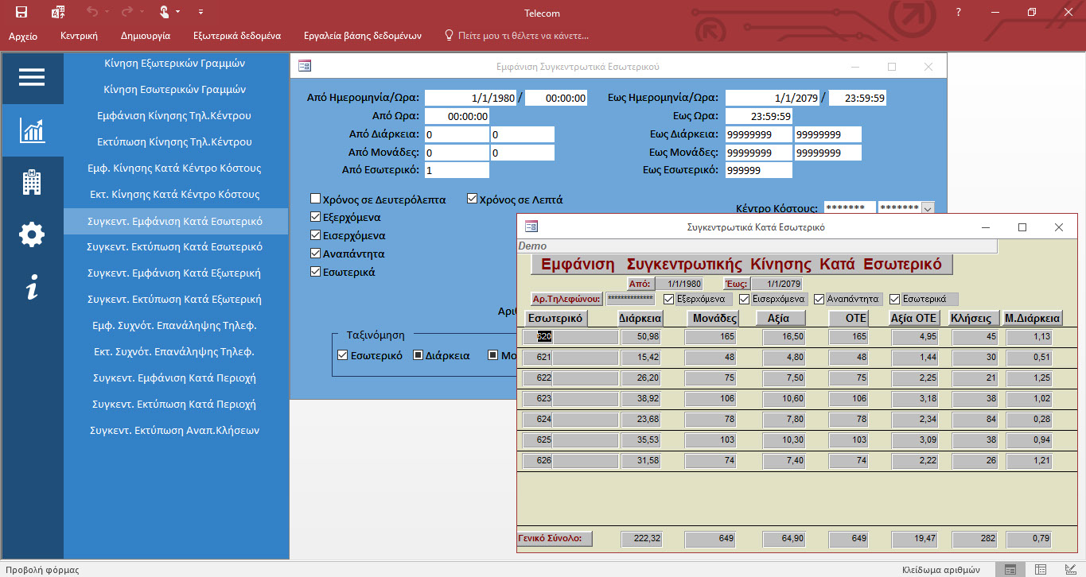Image resolution: width=1086 pixels, height=577 pixels.
Task: Open the Αρχείο menu tab
Action: click(x=22, y=36)
